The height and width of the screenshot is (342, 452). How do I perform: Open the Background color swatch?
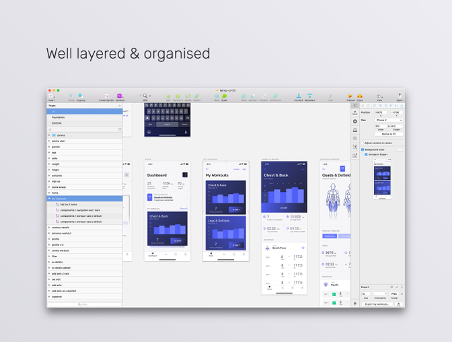click(400, 149)
